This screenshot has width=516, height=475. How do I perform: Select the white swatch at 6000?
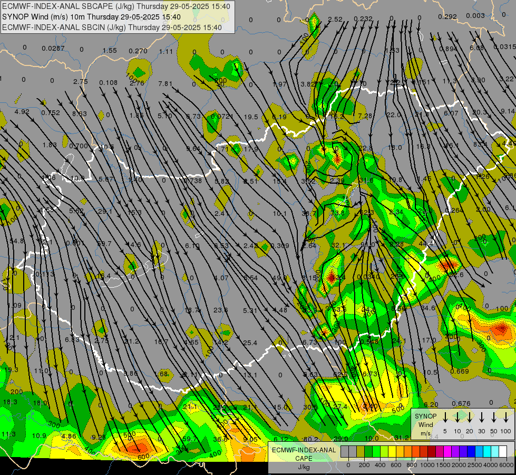click(x=503, y=451)
